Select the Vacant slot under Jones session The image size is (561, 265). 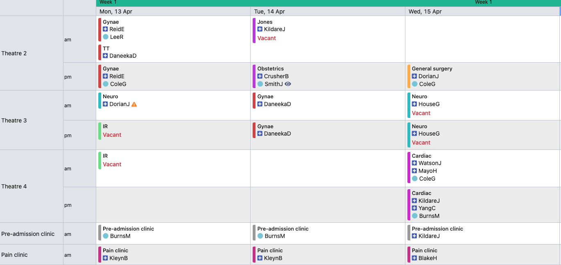267,38
